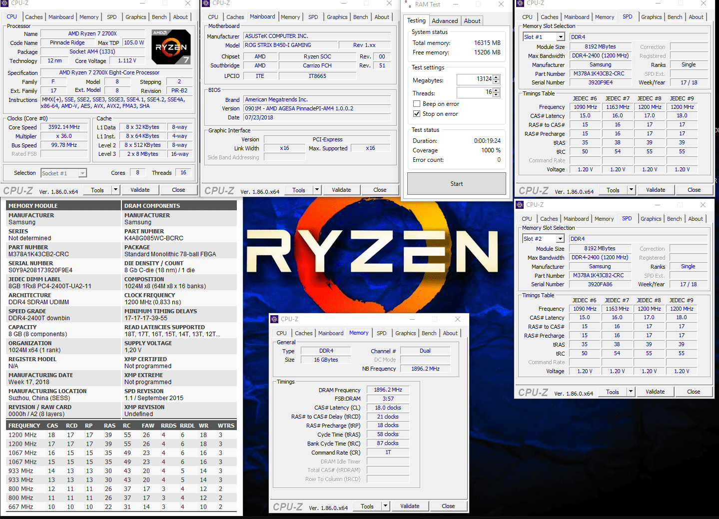Click the Channel # value 'Dual'
This screenshot has height=519, width=719.
click(x=425, y=351)
